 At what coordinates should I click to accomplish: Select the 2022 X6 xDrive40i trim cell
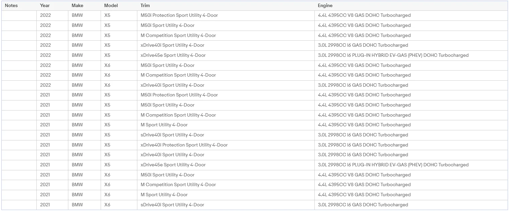tap(226, 85)
